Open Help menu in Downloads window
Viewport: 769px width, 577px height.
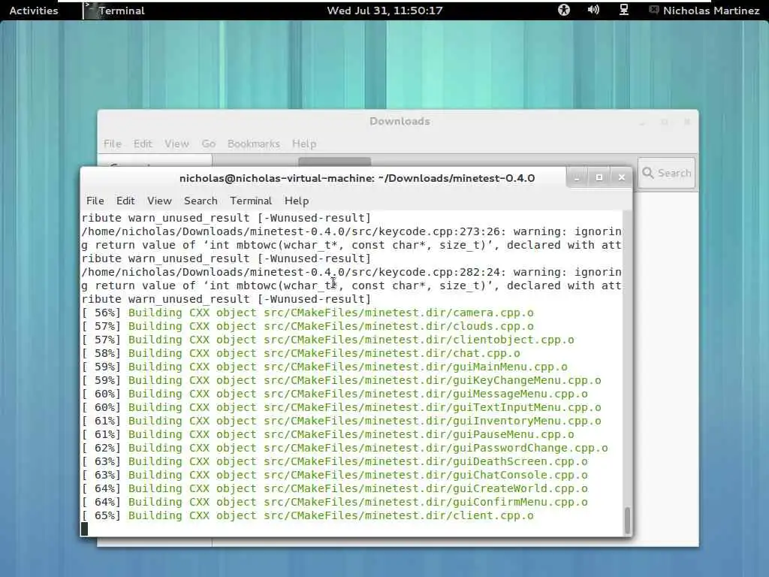(304, 143)
